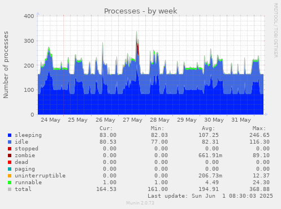The image size is (281, 209).
Task: Click the '26 May' x-axis label
Action: [105, 120]
